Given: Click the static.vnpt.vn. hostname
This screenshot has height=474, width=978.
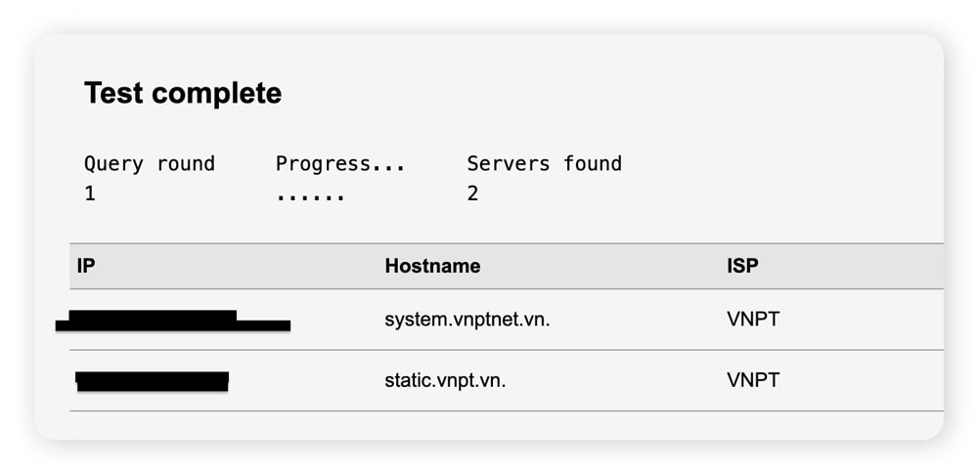Looking at the screenshot, I should click(445, 380).
